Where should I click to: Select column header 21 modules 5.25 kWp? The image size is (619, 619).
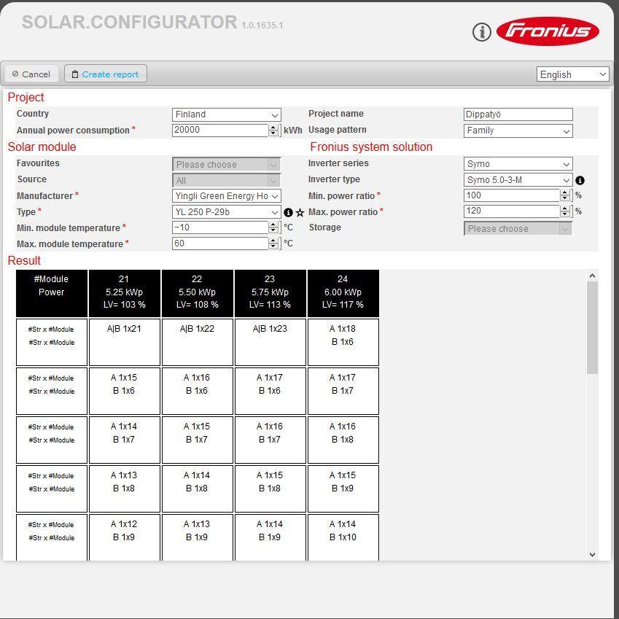[x=125, y=293]
